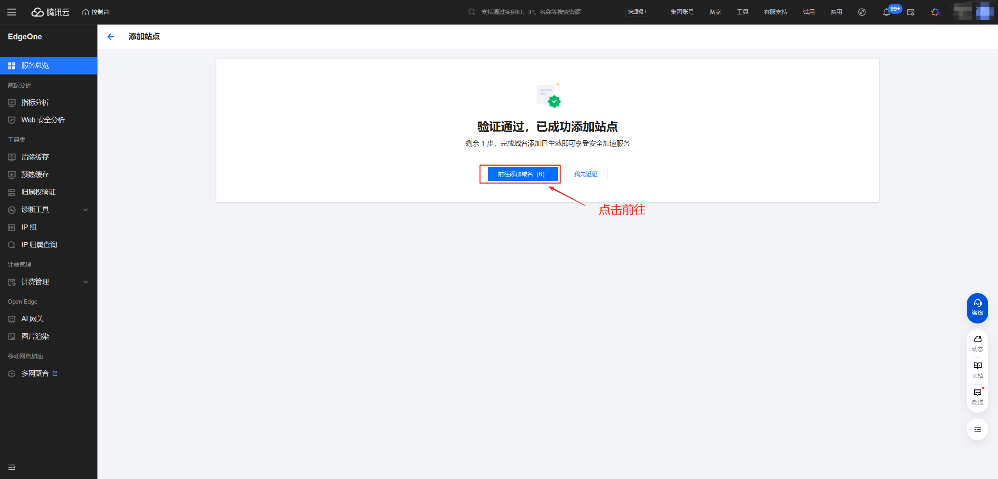Click the back arrow beside 添加站点

click(x=111, y=37)
